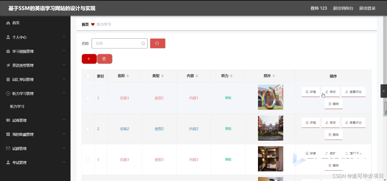The width and height of the screenshot is (387, 181).
Task: Click the briefcase icon next to 学习视频管理
Action: pyautogui.click(x=8, y=51)
